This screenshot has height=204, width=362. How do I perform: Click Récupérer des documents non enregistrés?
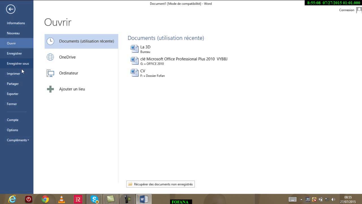point(160,184)
